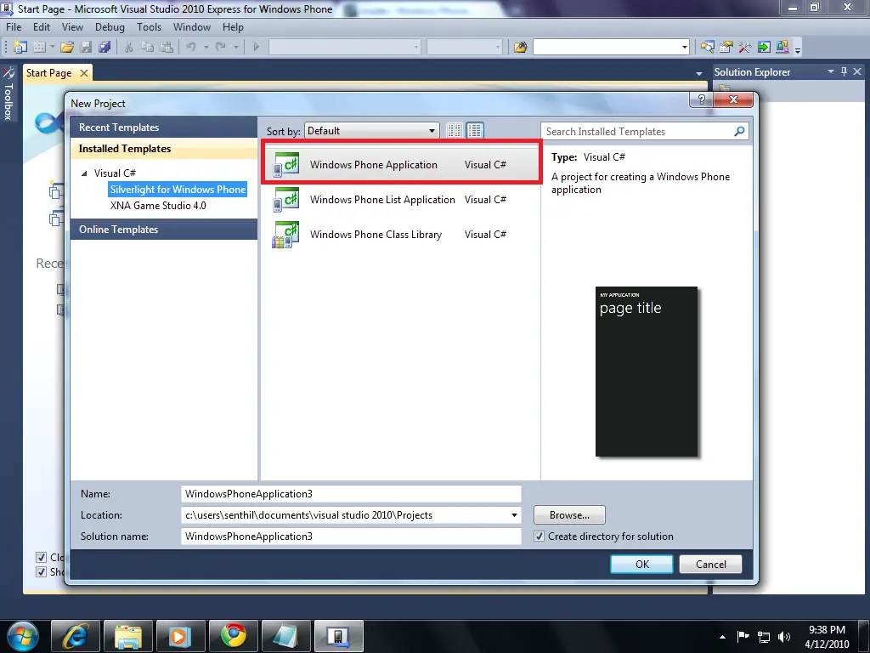The image size is (870, 653).
Task: Click the Find in Files toolbar icon
Action: click(x=521, y=48)
